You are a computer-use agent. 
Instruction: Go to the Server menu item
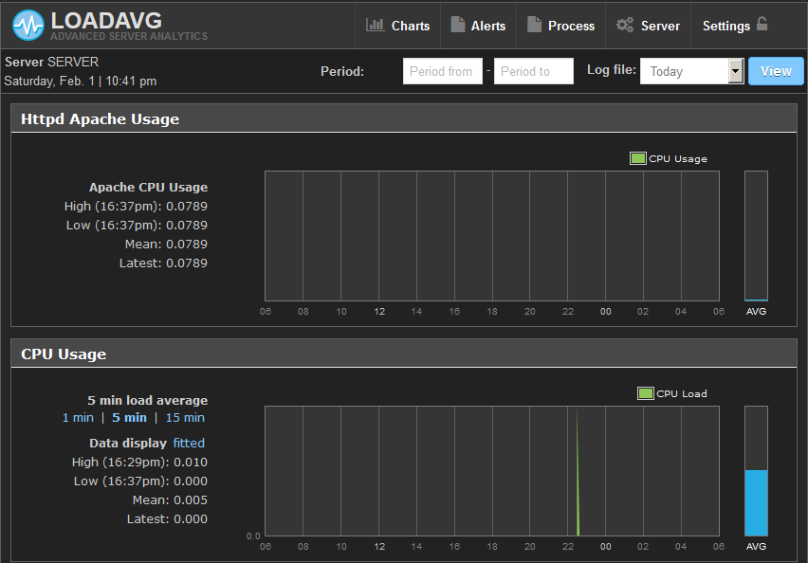660,26
